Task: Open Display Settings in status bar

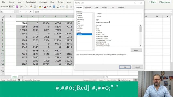Action: (124, 80)
